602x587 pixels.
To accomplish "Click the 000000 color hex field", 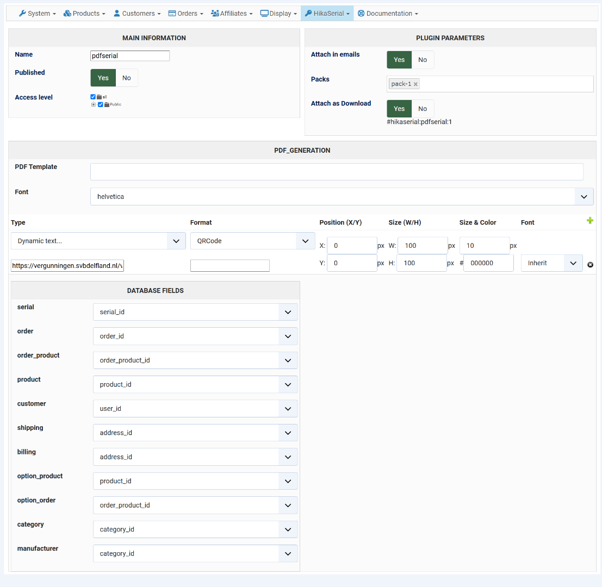I will [488, 263].
